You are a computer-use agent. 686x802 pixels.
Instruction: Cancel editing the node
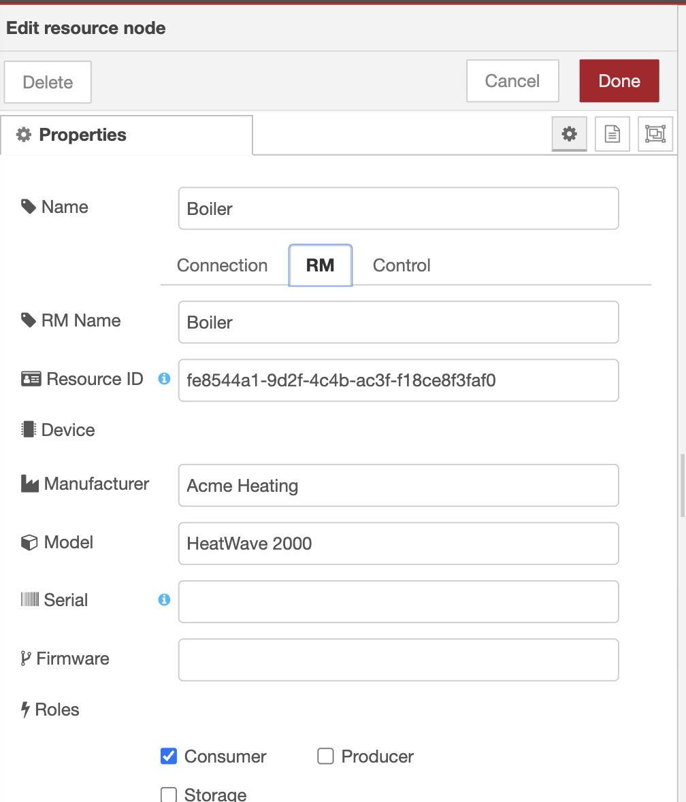[512, 81]
